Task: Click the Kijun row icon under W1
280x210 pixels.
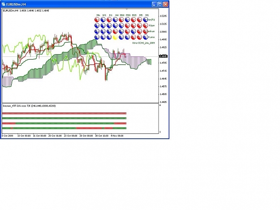Action: click(x=103, y=26)
